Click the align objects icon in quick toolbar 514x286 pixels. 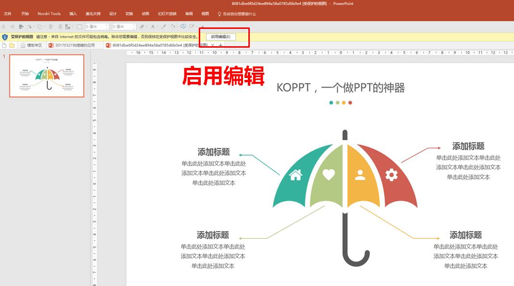click(21, 26)
